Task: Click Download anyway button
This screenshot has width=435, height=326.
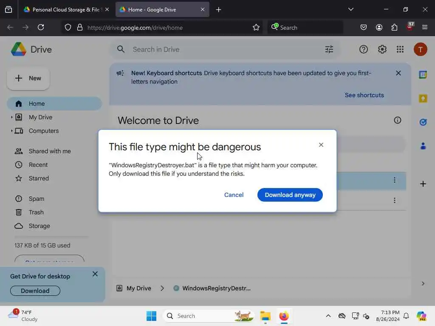Action: (290, 195)
